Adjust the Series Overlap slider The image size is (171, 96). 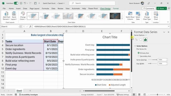pos(152,60)
